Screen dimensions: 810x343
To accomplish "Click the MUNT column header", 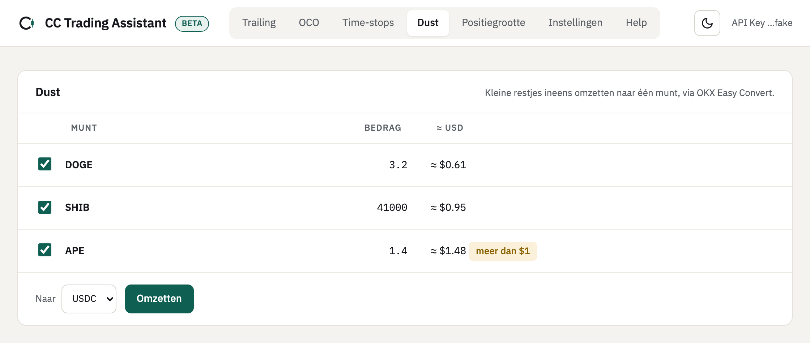I will 84,128.
